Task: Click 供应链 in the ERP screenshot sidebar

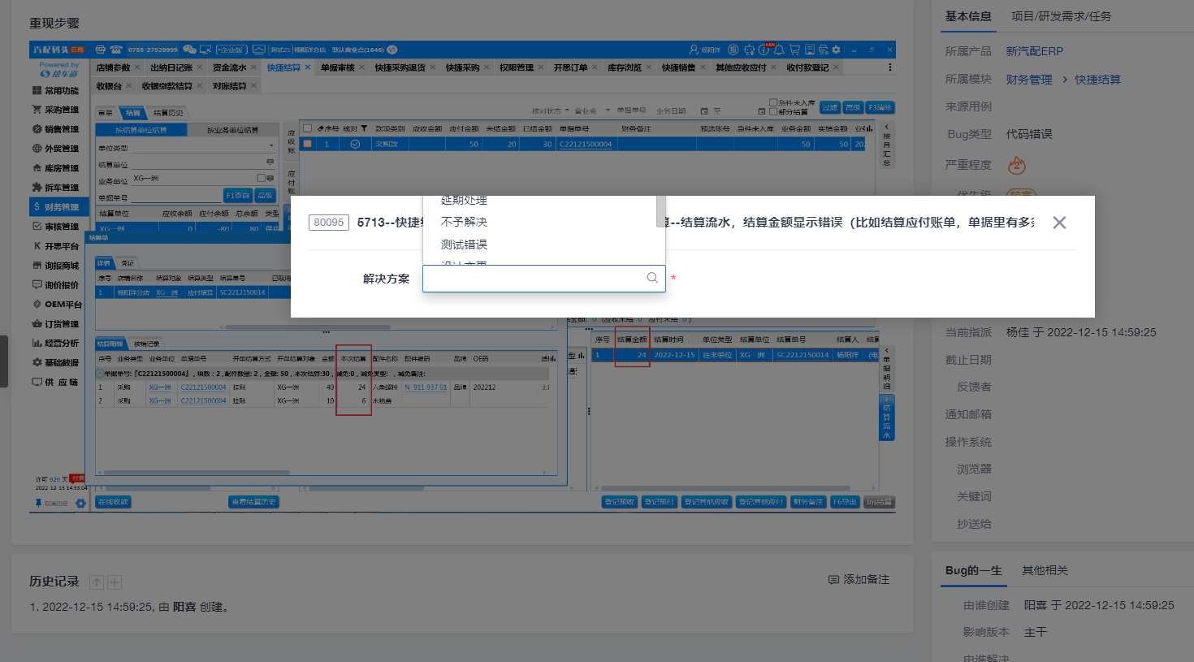Action: [56, 382]
